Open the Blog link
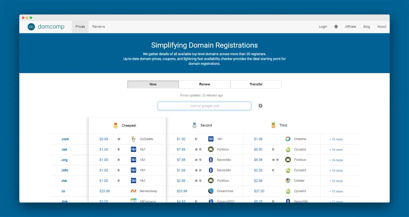This screenshot has height=217, width=409. (367, 27)
